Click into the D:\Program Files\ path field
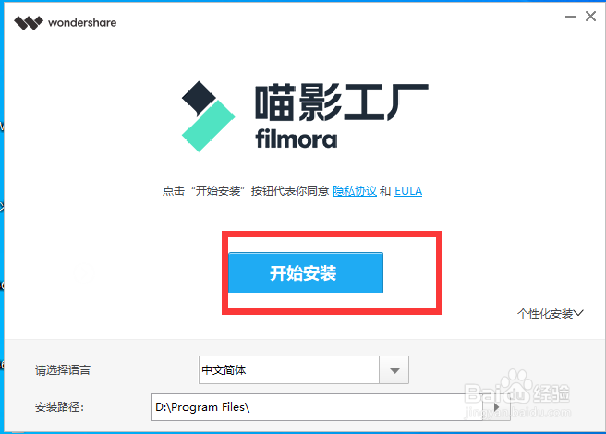 317,407
